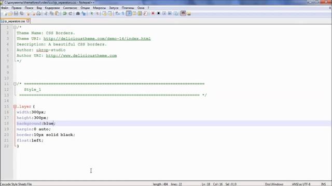Screen dimensions: 332x186
Task: Undo the last edit with green arrow
Action: pos(64,14)
